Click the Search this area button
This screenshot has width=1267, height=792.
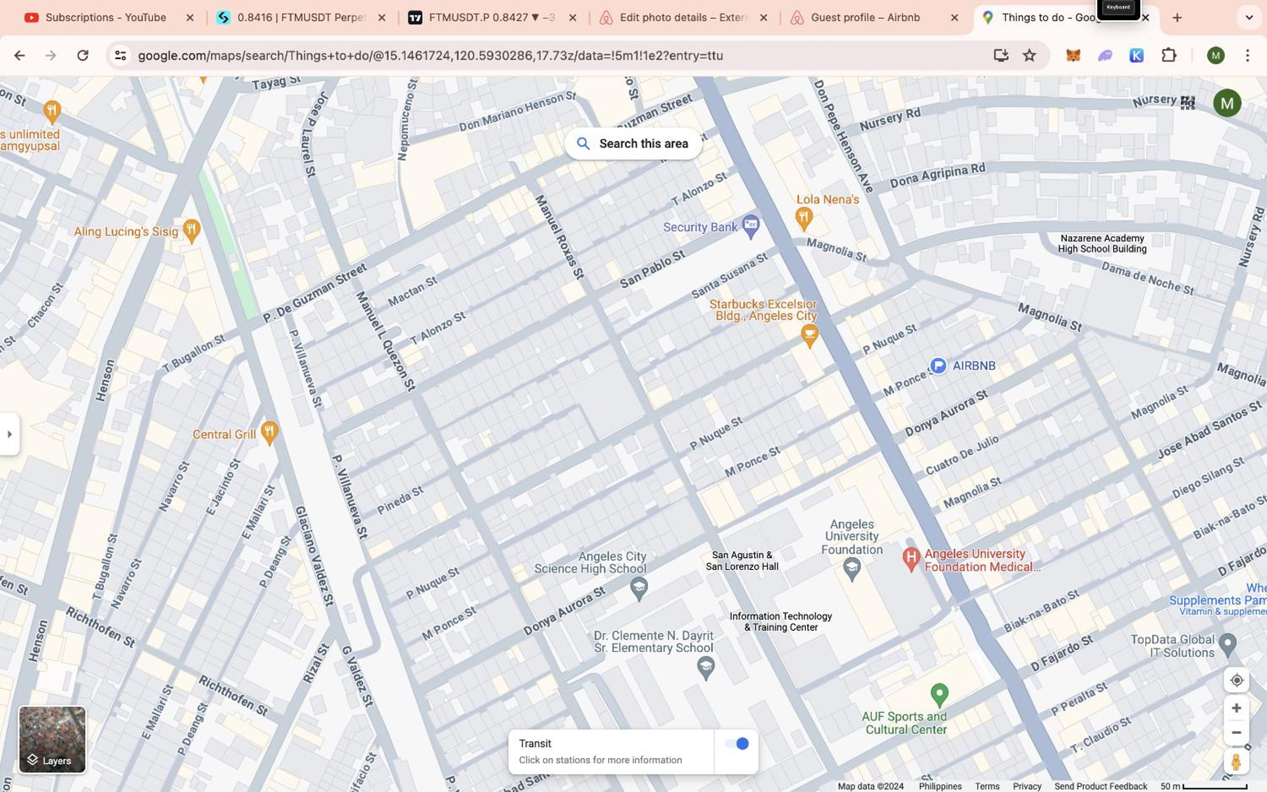tap(633, 143)
